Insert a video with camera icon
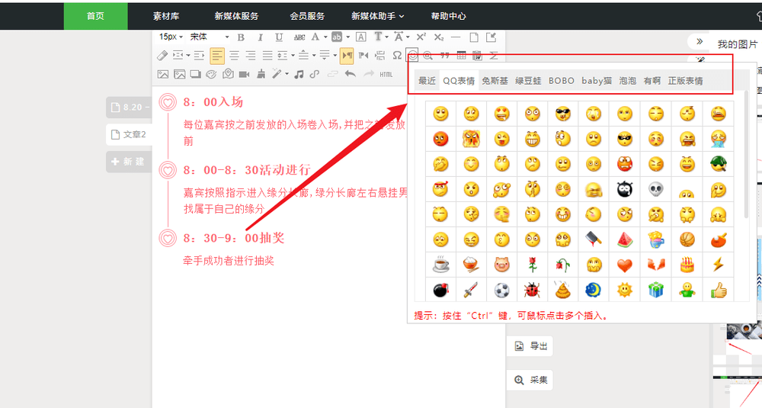This screenshot has height=408, width=762. [244, 75]
